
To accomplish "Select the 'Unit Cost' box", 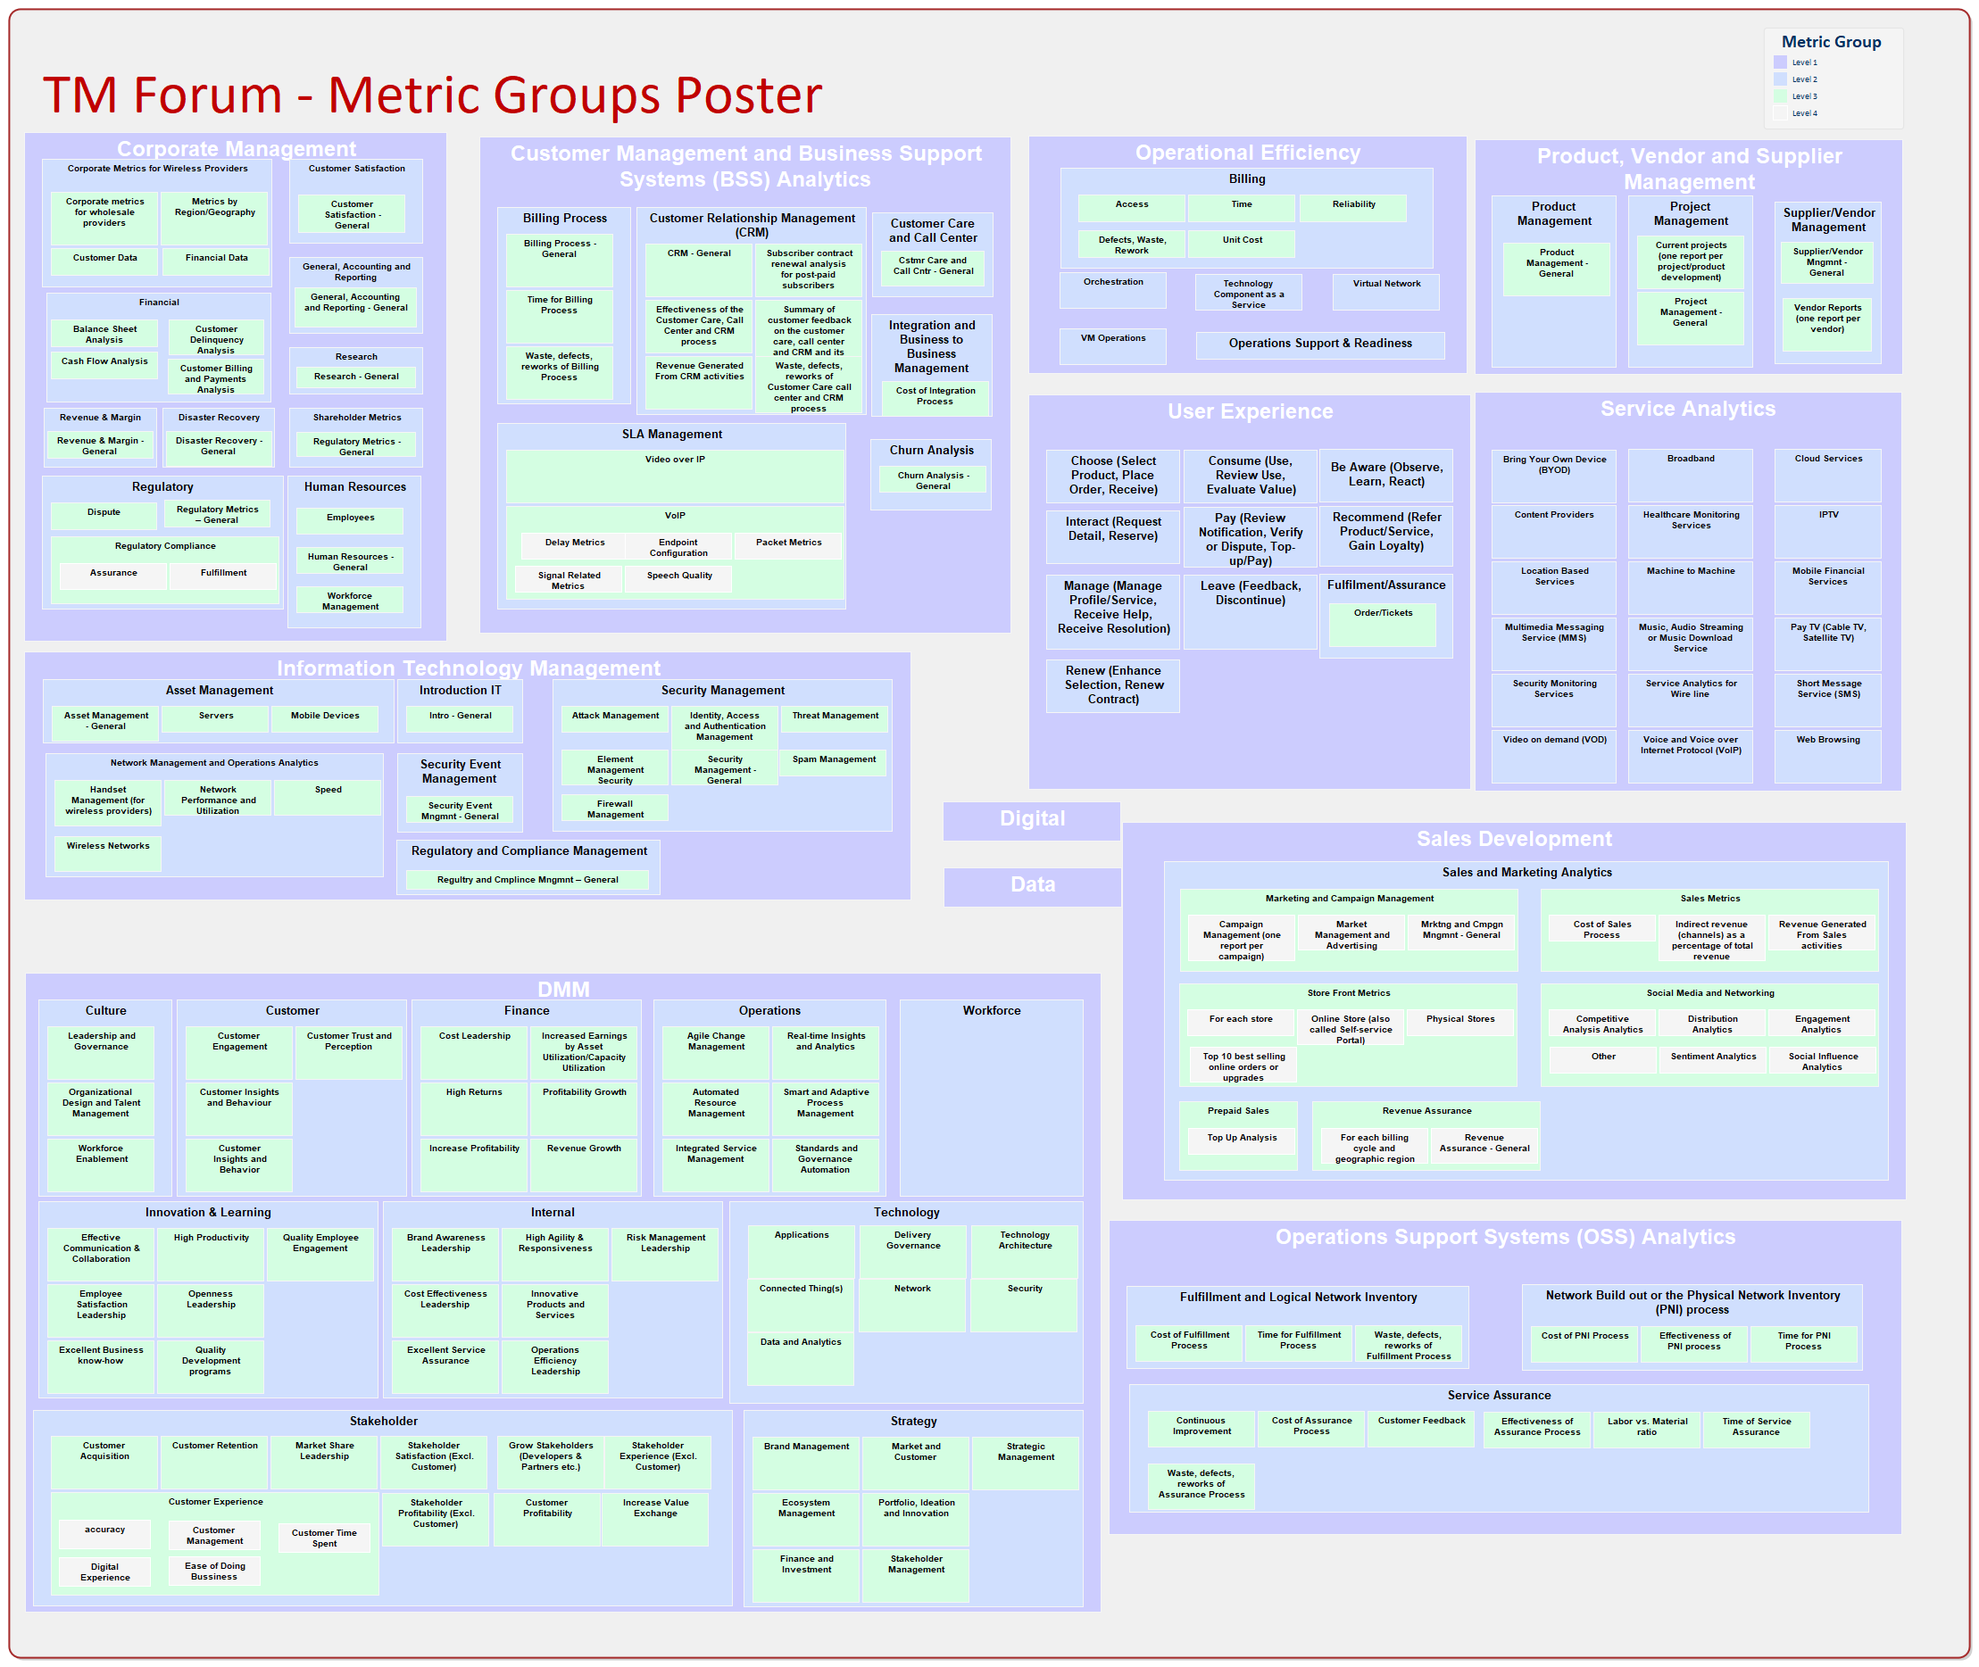I will [1242, 244].
